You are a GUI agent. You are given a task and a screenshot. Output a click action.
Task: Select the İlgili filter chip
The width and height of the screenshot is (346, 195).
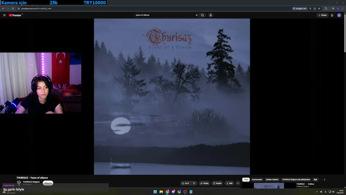[315, 180]
